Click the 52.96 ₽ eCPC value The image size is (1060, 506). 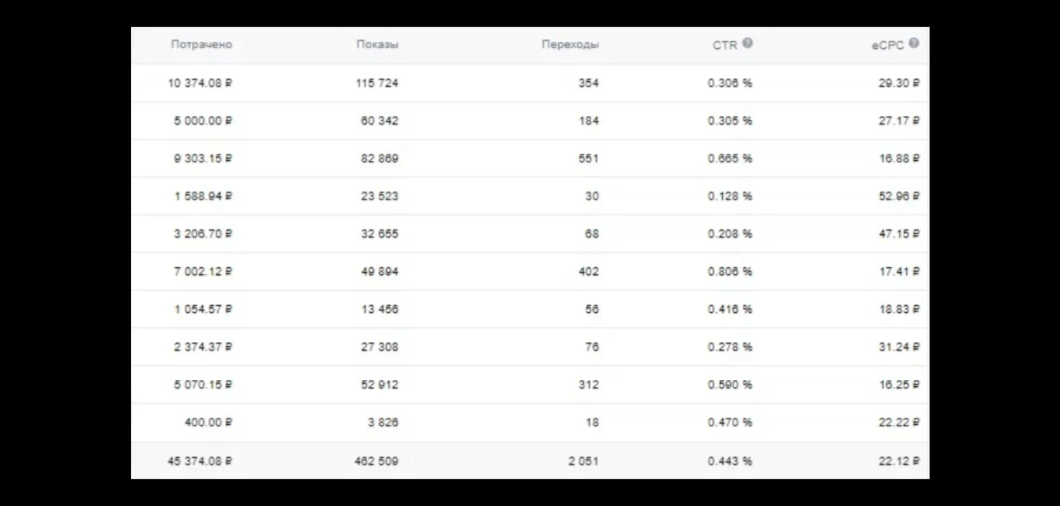pyautogui.click(x=899, y=196)
